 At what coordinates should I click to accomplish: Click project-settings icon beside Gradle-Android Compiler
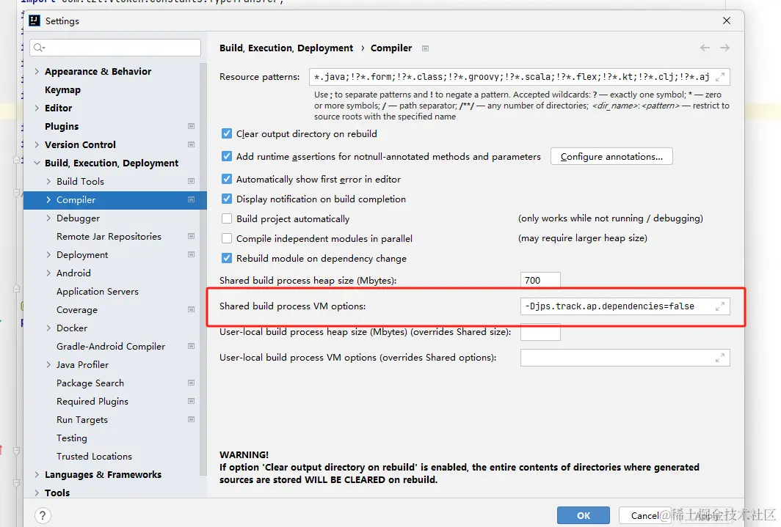[x=192, y=346]
